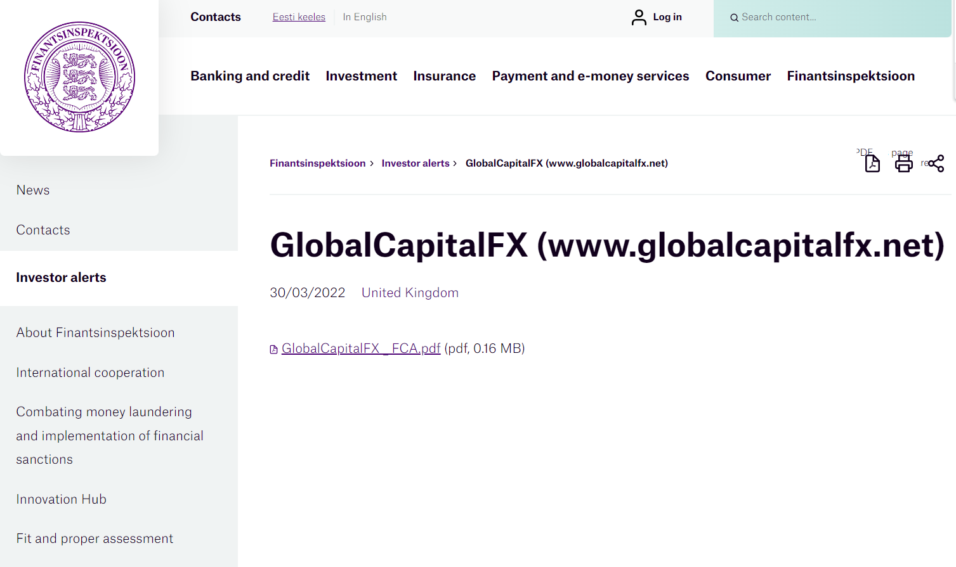The width and height of the screenshot is (956, 567).
Task: Select Investor alerts in the sidebar
Action: click(x=61, y=277)
